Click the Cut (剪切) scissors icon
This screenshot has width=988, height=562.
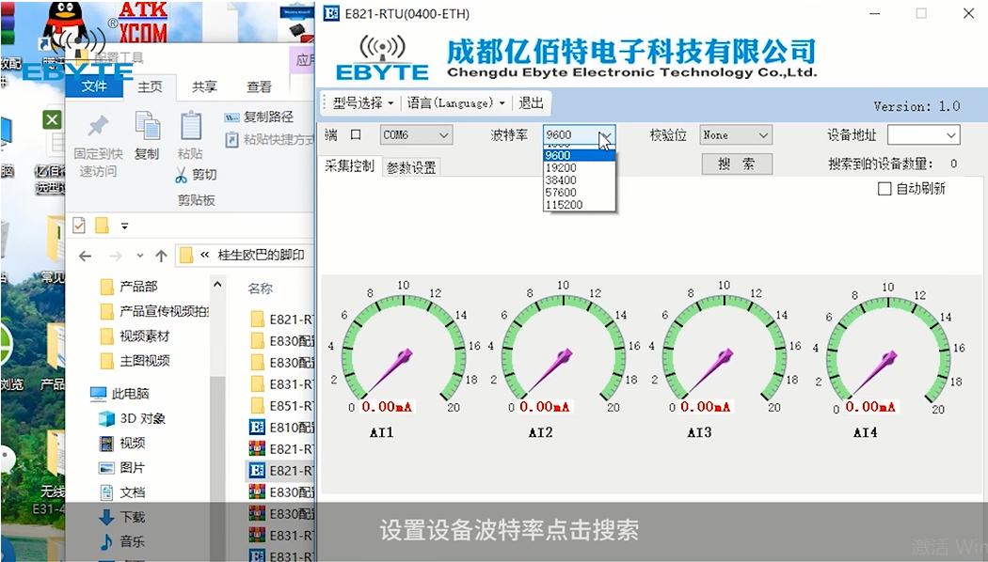coord(181,175)
